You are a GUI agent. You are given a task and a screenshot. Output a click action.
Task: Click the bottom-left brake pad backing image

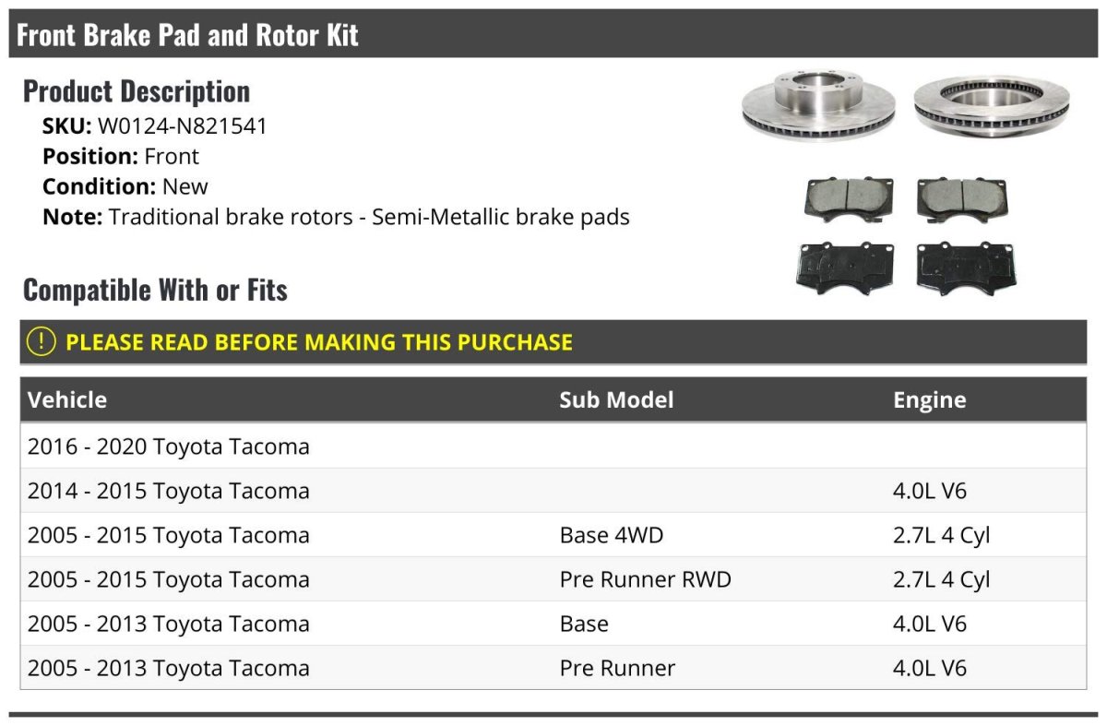843,268
